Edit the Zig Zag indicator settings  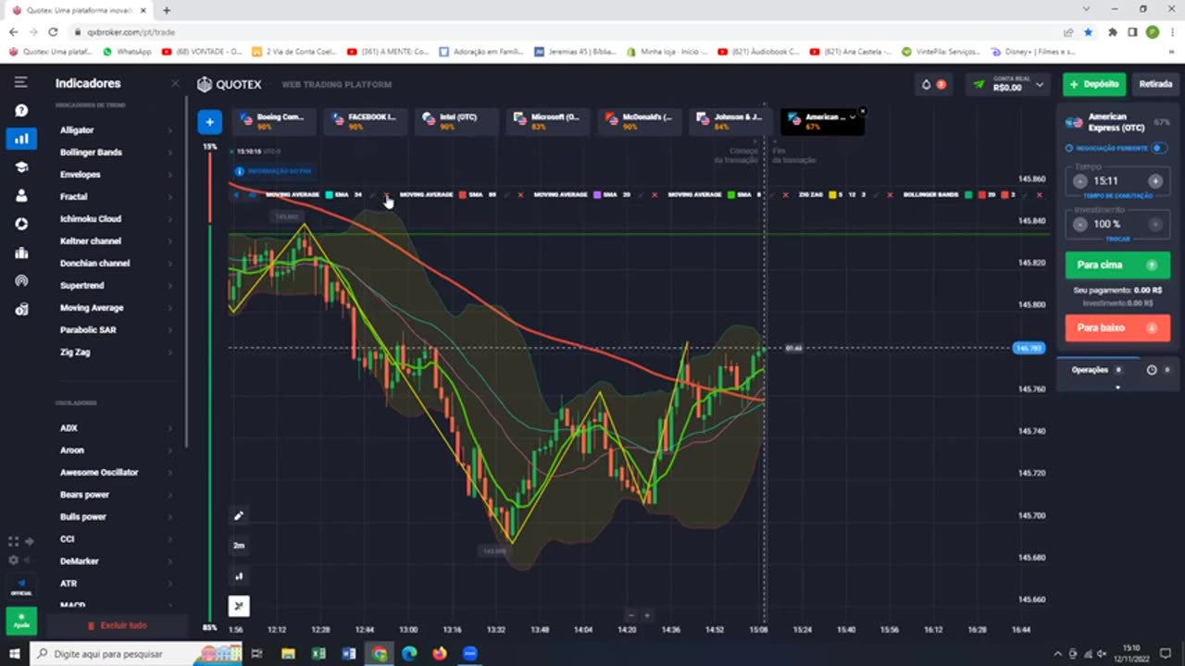pos(877,195)
